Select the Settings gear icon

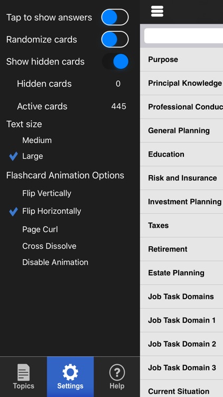[70, 373]
